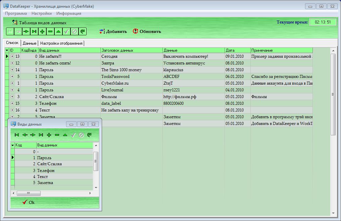Click previous record arrow in Виды данных dialog

(25, 135)
